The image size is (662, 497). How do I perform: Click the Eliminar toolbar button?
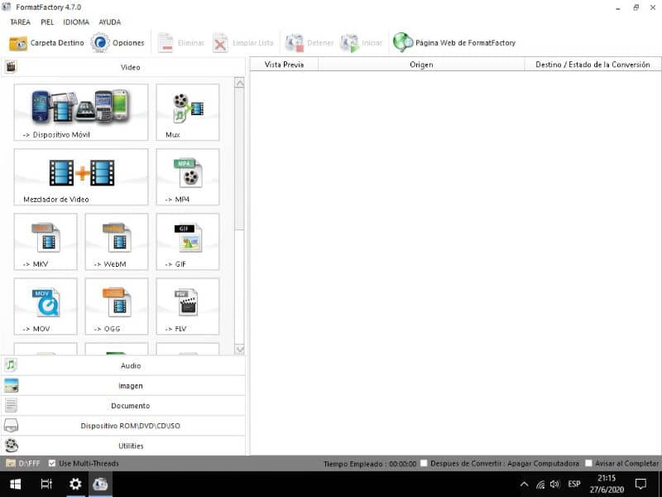coord(180,43)
